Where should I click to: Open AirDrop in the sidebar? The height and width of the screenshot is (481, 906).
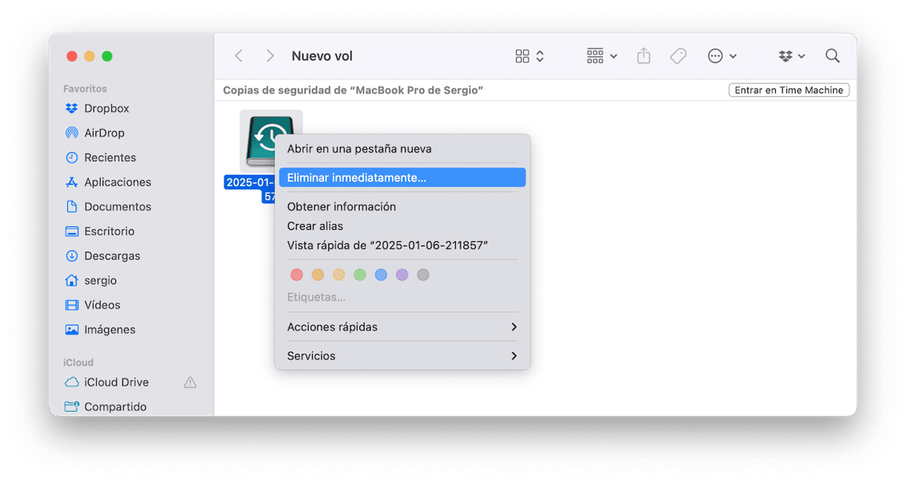pos(104,133)
